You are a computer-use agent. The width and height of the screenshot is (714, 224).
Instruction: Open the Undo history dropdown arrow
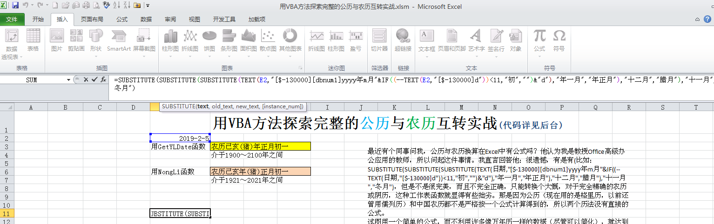click(x=32, y=6)
